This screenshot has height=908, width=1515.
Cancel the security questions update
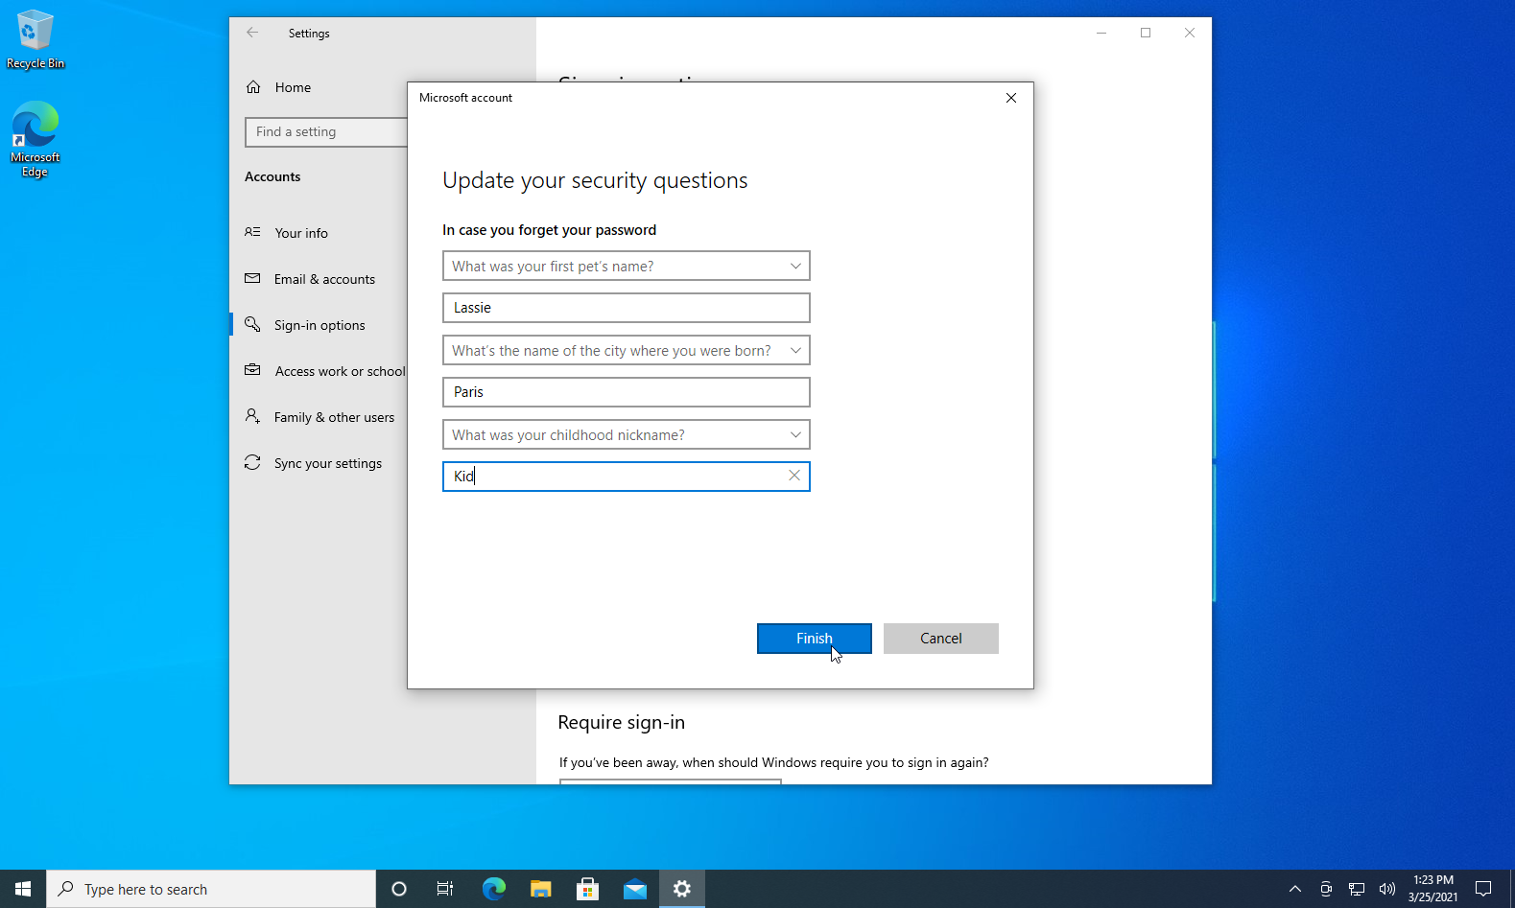pyautogui.click(x=941, y=639)
